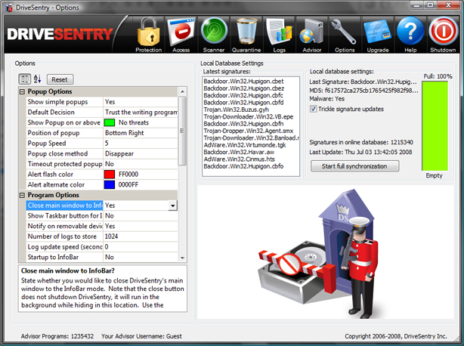The height and width of the screenshot is (346, 464).
Task: Switch to categorized property view icon
Action: coord(25,79)
